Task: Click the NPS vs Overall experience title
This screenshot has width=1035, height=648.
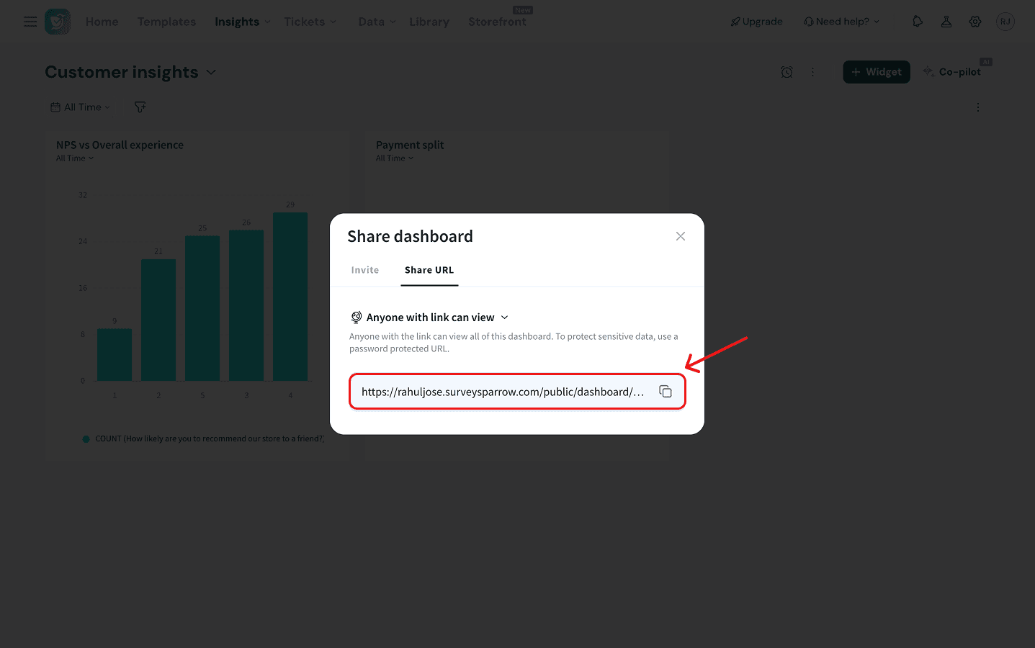Action: pos(120,145)
